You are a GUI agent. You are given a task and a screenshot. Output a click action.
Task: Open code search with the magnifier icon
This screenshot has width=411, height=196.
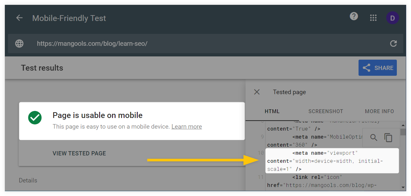click(x=374, y=137)
